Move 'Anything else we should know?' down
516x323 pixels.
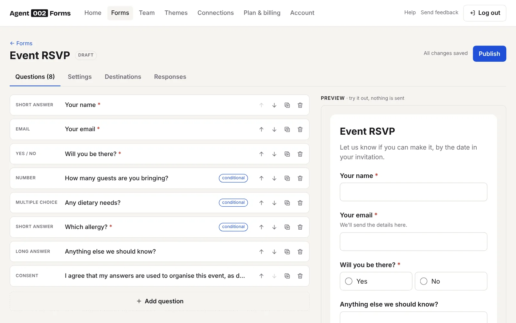pos(274,252)
